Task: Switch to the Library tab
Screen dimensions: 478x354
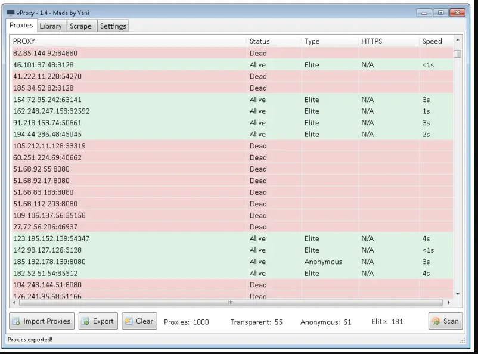Action: tap(51, 26)
